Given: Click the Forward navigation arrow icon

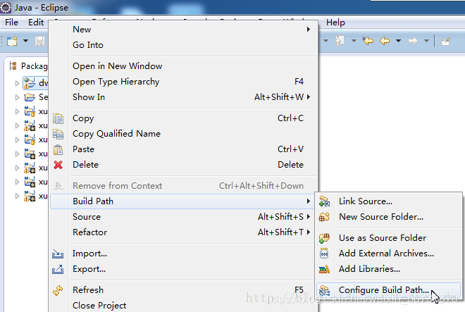Looking at the screenshot, I should click(x=412, y=41).
